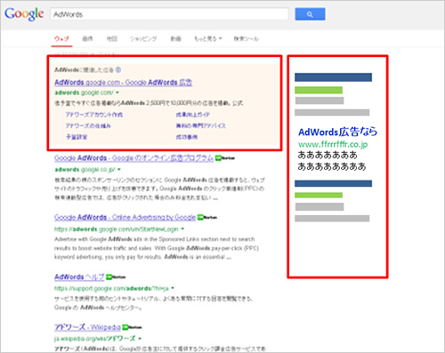Open sitelink アドワーズの仕組み
Viewport: 445px width, 353px height.
[88, 126]
